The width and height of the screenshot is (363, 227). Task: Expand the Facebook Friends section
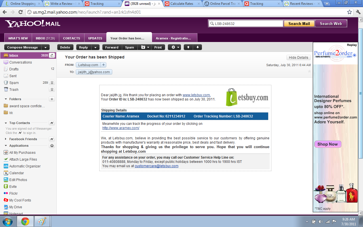[6, 139]
